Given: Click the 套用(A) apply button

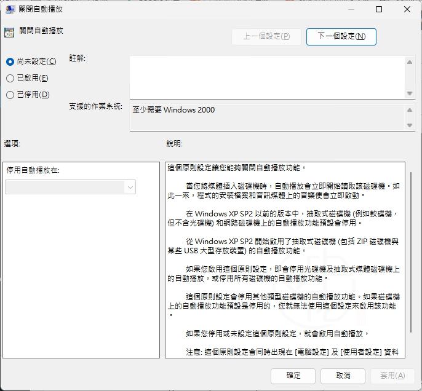Looking at the screenshot, I should pyautogui.click(x=392, y=376).
